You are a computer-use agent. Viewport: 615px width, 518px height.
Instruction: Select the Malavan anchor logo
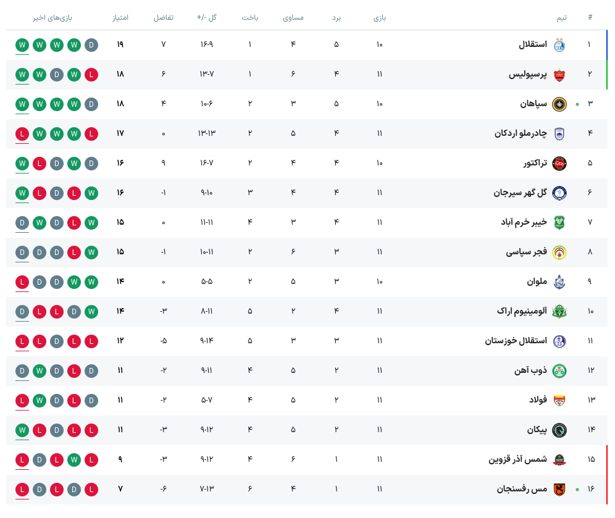pyautogui.click(x=559, y=282)
